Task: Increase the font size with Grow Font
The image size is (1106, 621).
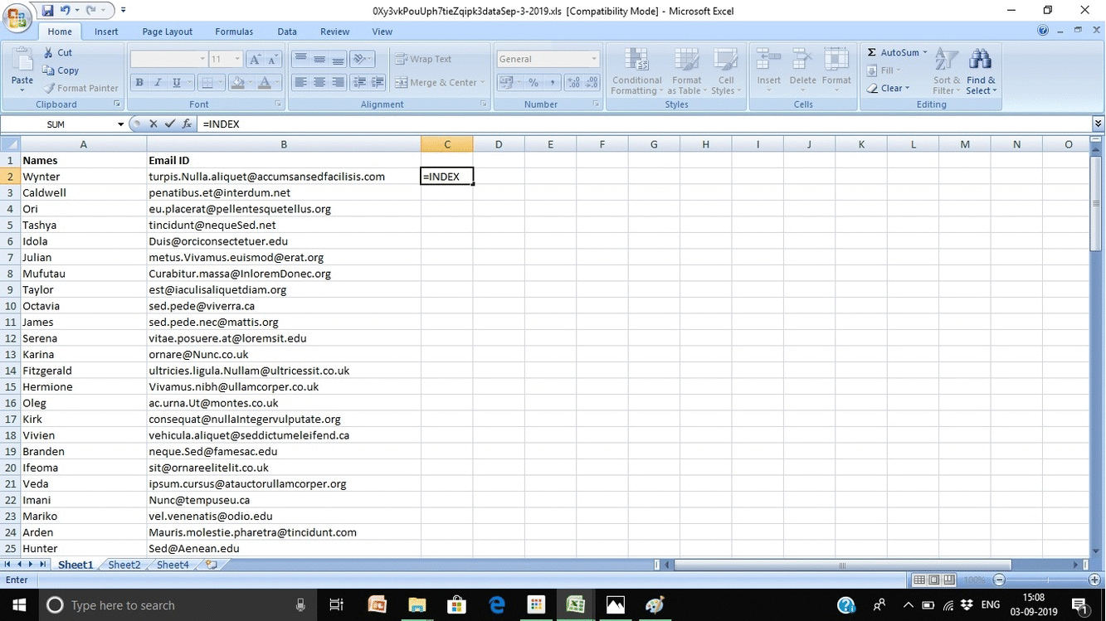Action: pyautogui.click(x=256, y=59)
